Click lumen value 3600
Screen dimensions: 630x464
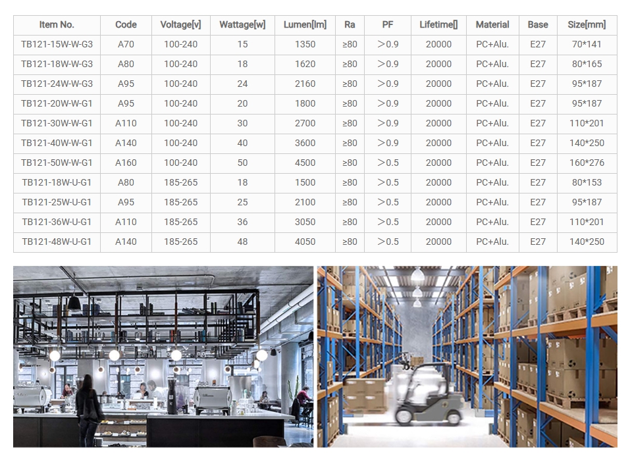pyautogui.click(x=305, y=143)
